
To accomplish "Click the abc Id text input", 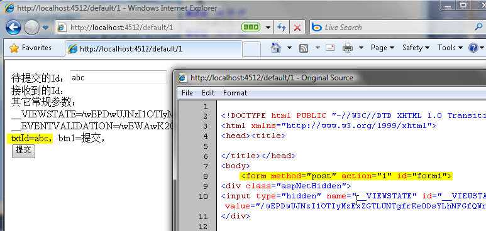I will tap(119, 77).
